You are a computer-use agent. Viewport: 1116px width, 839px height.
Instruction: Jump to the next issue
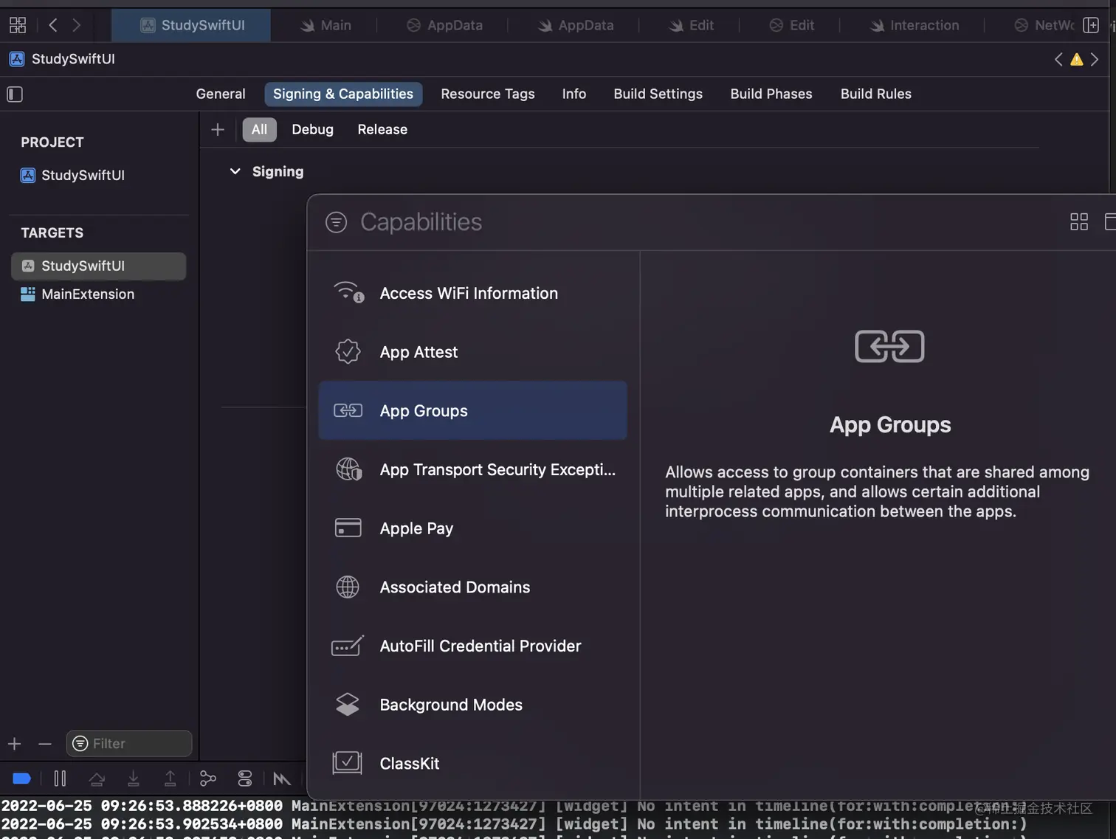click(1095, 60)
